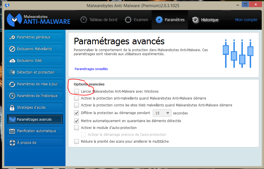Open the Historique tab
This screenshot has width=264, height=169.
coord(205,20)
